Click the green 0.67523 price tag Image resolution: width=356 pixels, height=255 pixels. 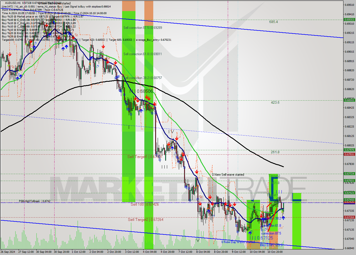[x=349, y=193]
